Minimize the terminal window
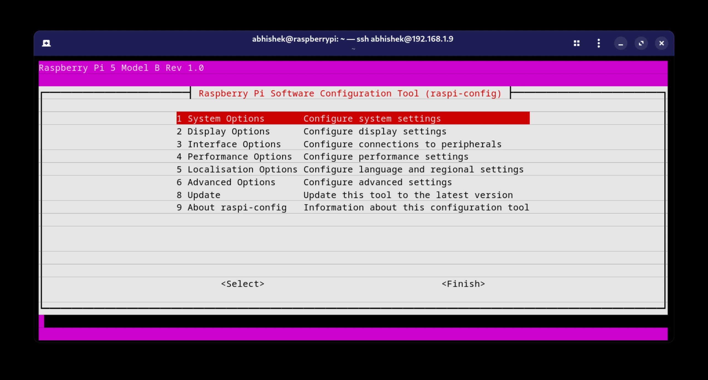The width and height of the screenshot is (708, 380). (x=621, y=44)
